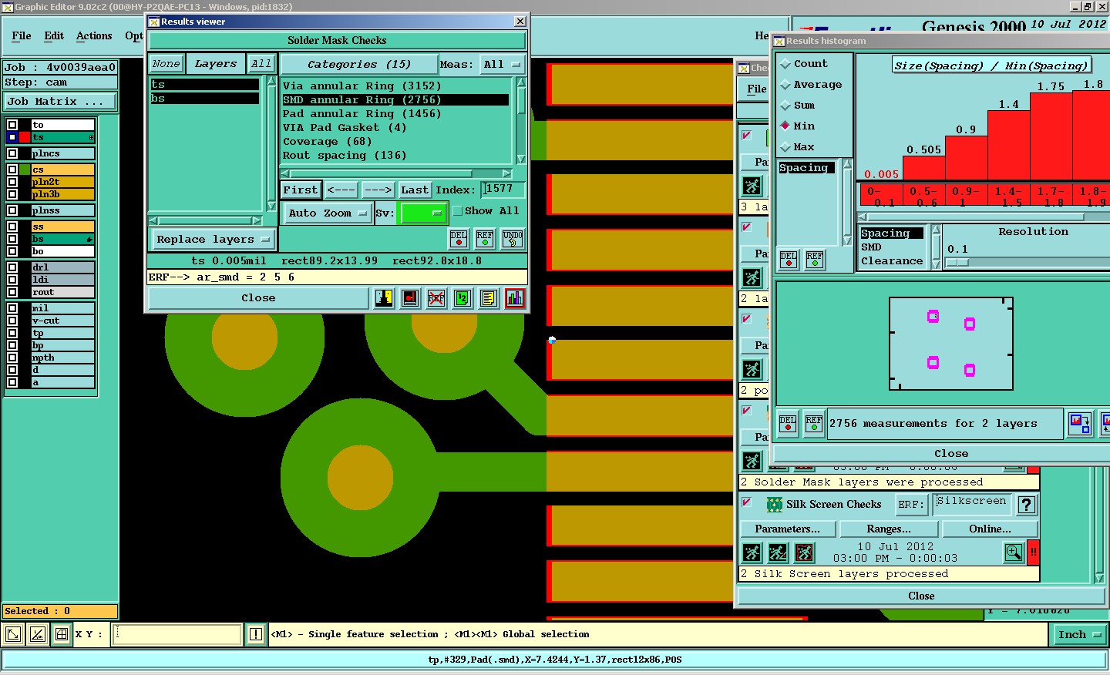Viewport: 1110px width, 675px height.
Task: Run Silk Screen Checks first running-man icon
Action: [x=752, y=552]
